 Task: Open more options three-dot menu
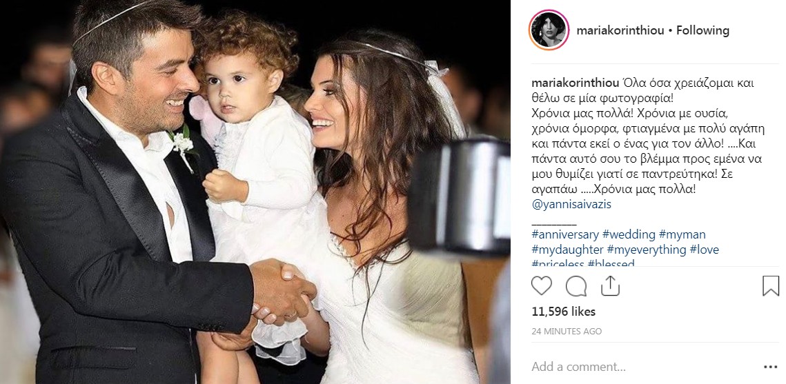pyautogui.click(x=770, y=367)
